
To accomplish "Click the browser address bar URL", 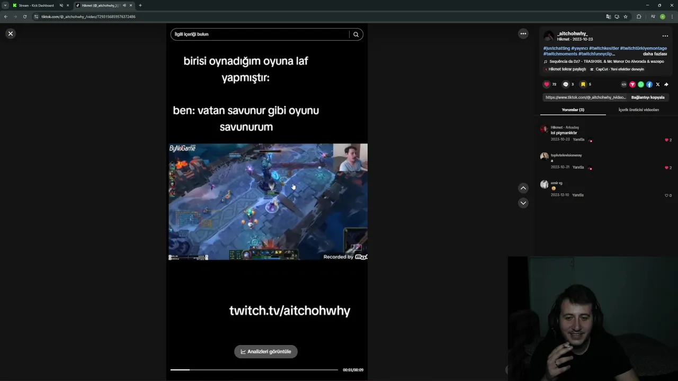I will pyautogui.click(x=88, y=16).
